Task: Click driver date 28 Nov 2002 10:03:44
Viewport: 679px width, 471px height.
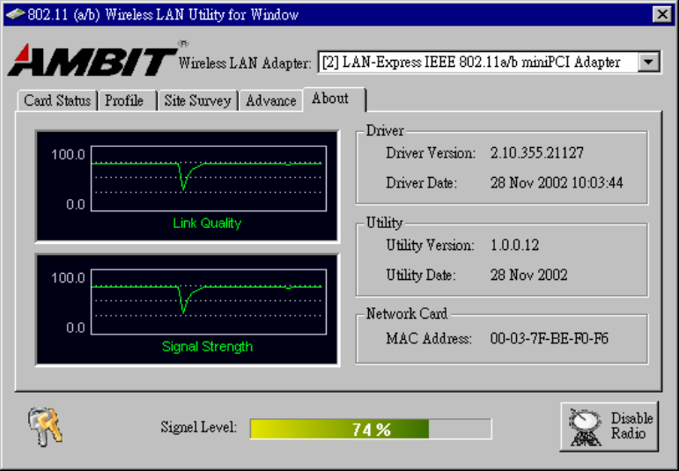Action: point(557,183)
